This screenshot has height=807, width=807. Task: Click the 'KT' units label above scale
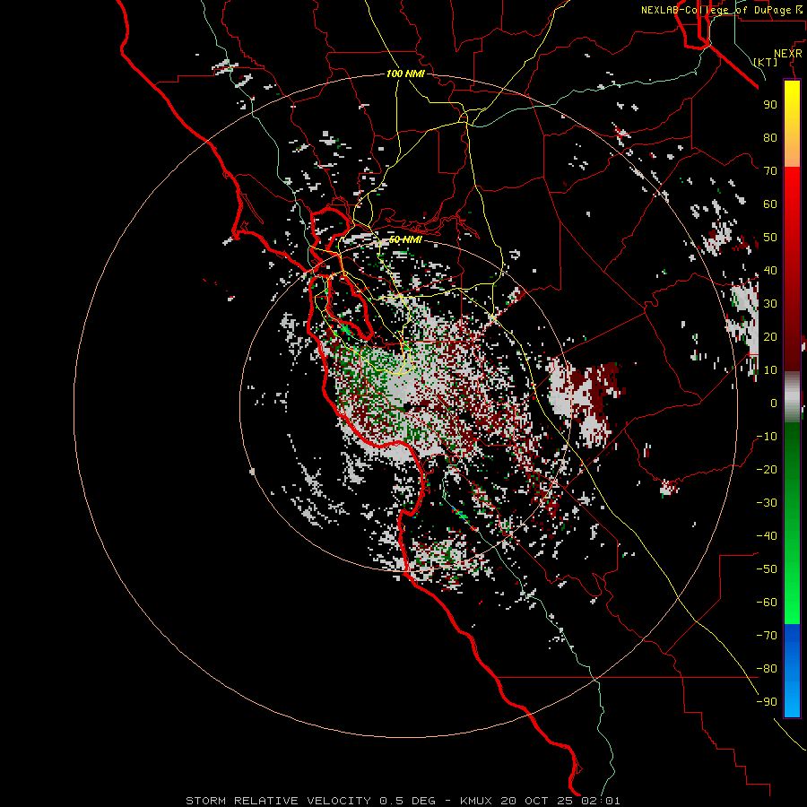pyautogui.click(x=766, y=62)
